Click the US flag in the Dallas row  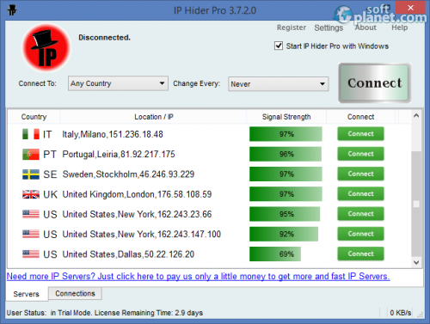click(x=31, y=254)
